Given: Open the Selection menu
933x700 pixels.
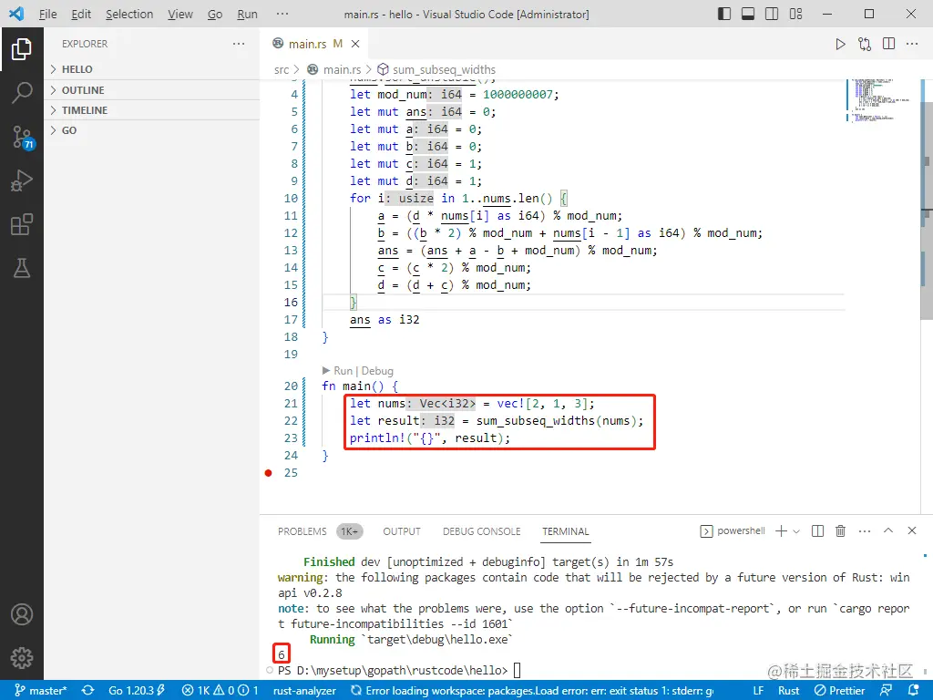Looking at the screenshot, I should coord(129,14).
